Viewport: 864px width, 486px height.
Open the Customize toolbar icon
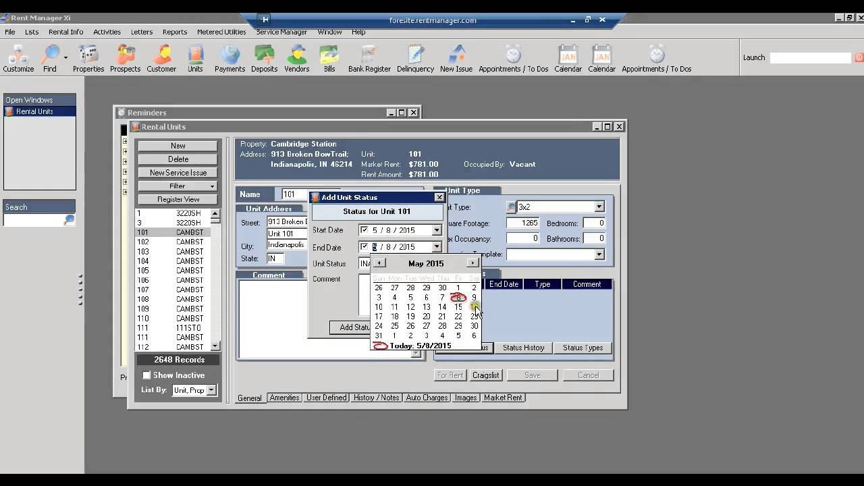pos(18,59)
